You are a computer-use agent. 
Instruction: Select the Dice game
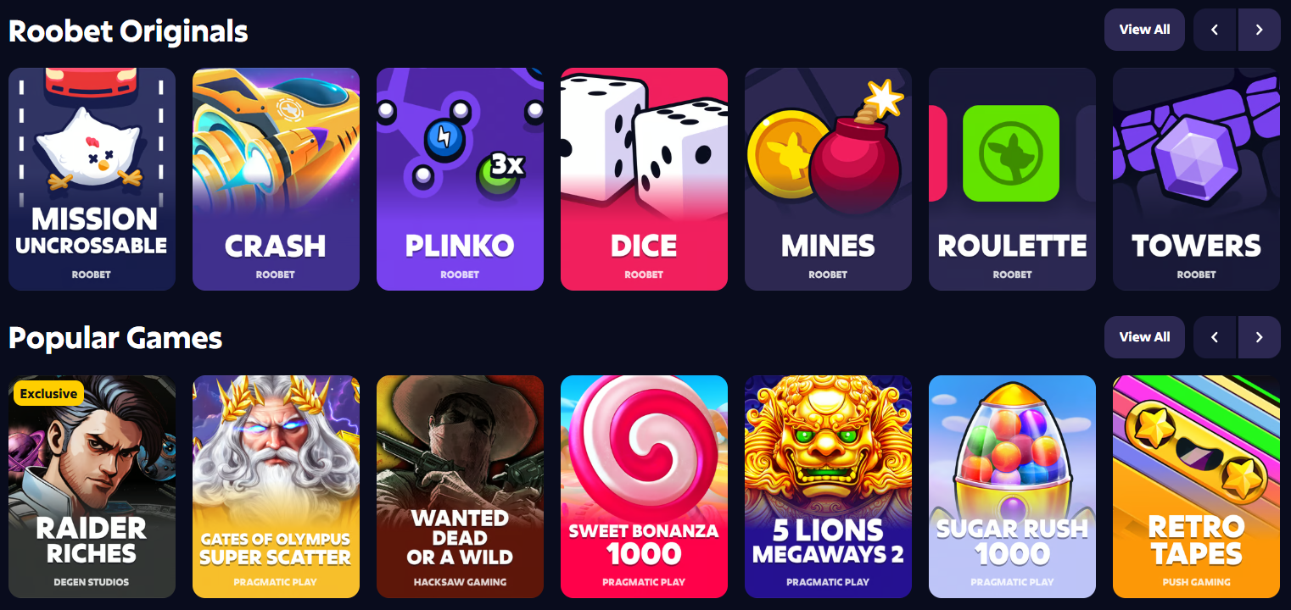(x=644, y=180)
